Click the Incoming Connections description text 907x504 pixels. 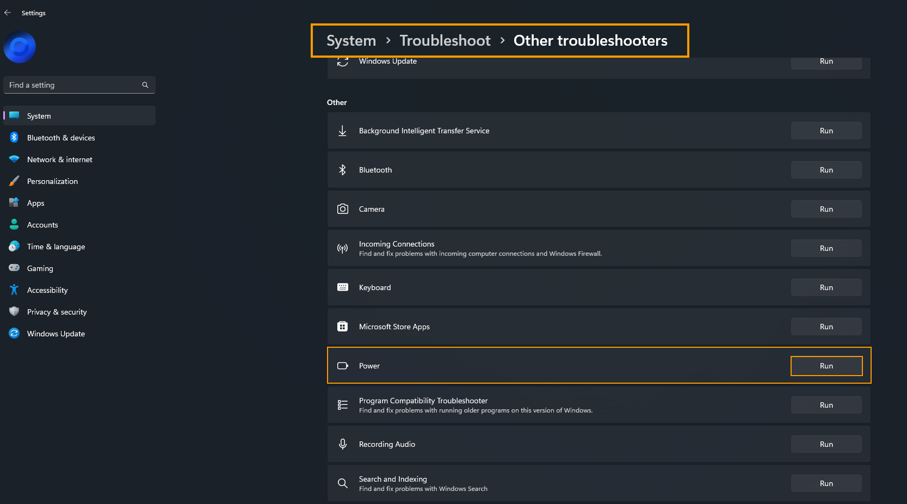480,254
